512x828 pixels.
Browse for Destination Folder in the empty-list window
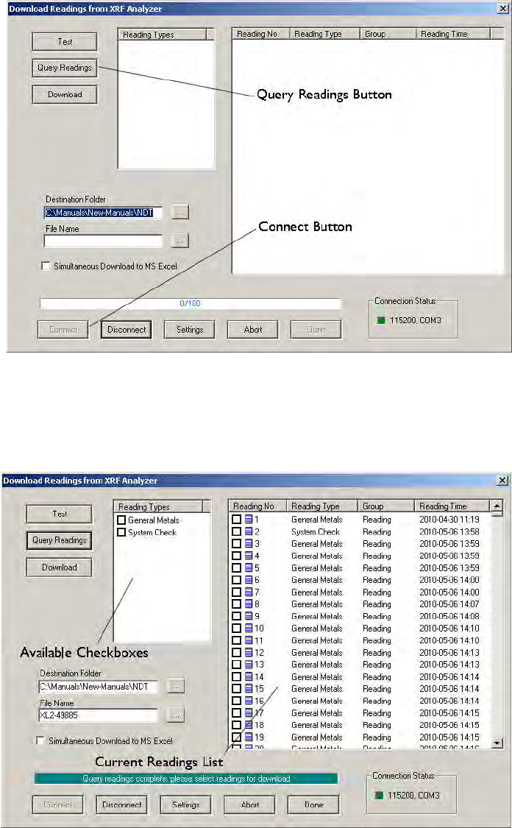point(180,212)
